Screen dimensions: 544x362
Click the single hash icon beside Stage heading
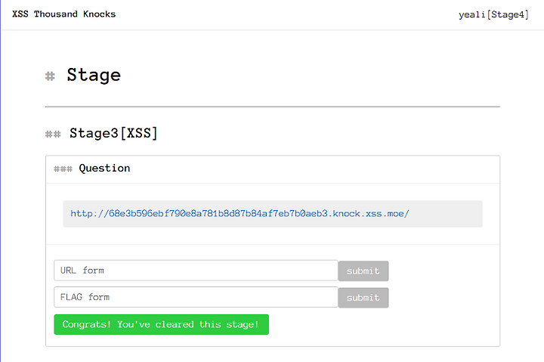pos(50,76)
